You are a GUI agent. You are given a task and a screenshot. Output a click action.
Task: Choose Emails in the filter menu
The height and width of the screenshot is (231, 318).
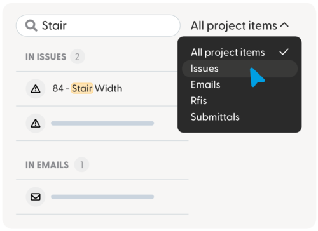[205, 84]
